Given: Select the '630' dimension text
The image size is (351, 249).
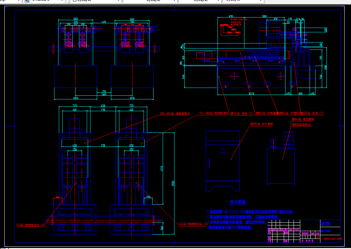Looking at the screenshot, I should (x=103, y=105).
